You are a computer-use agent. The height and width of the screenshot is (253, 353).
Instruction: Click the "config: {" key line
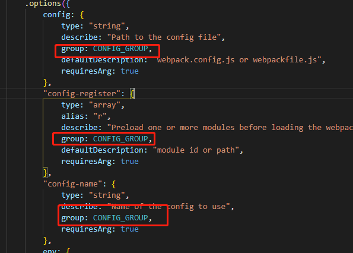click(x=63, y=15)
